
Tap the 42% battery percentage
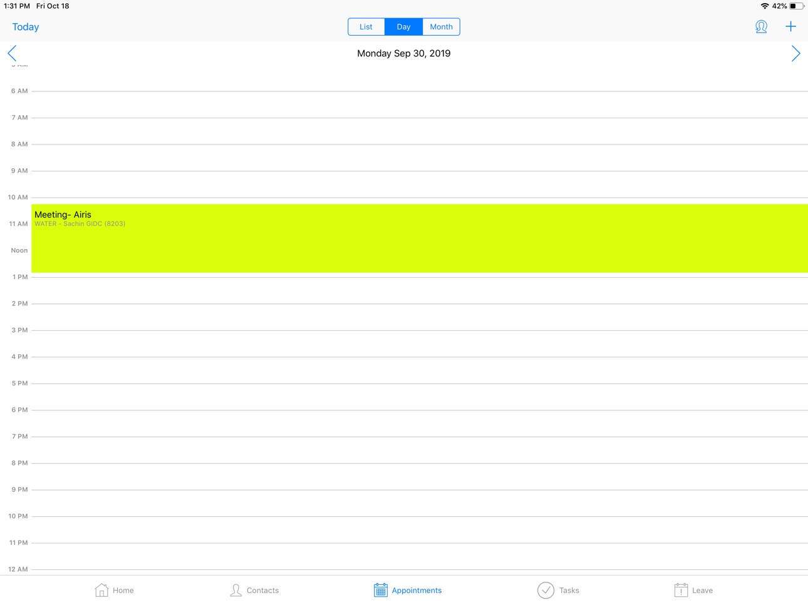click(779, 6)
